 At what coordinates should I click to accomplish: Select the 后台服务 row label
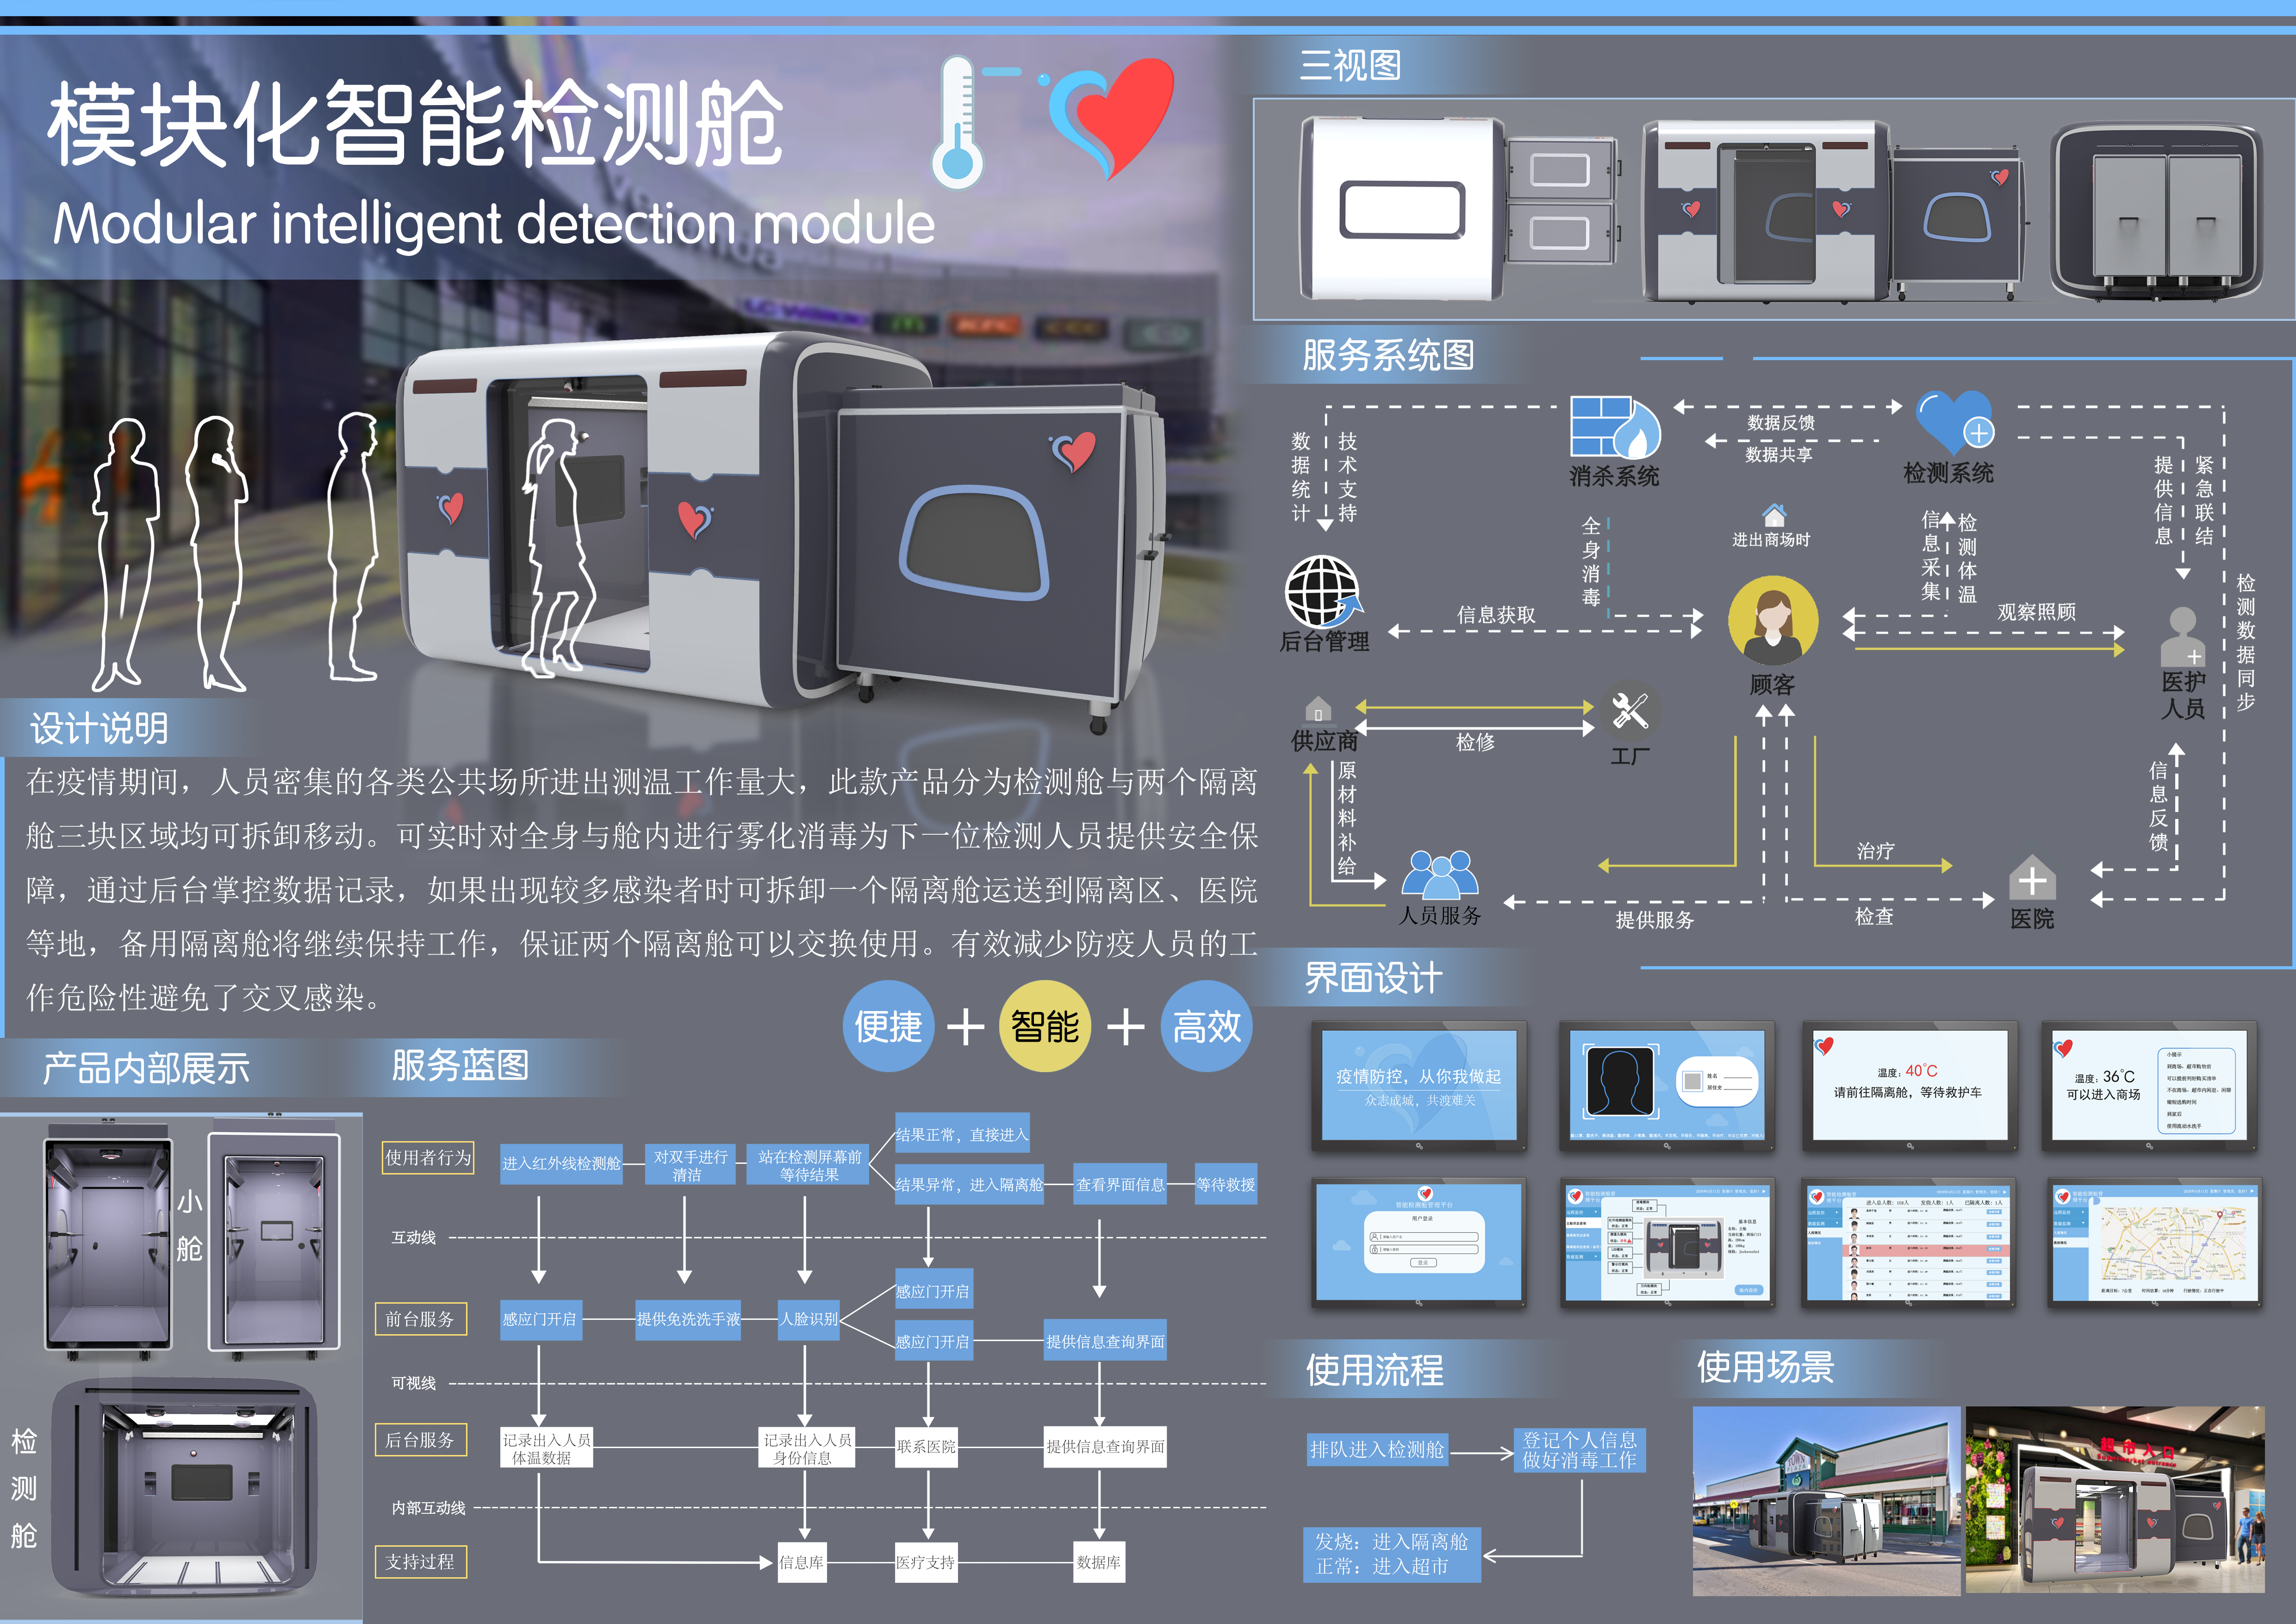click(x=420, y=1440)
